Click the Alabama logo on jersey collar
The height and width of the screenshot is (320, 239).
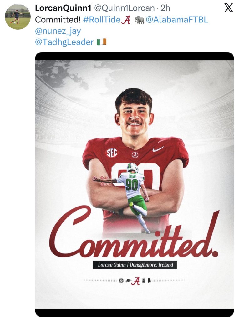(135, 154)
